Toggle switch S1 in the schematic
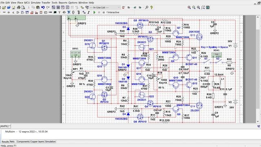This screenshot has width=261, height=147. [x=207, y=62]
